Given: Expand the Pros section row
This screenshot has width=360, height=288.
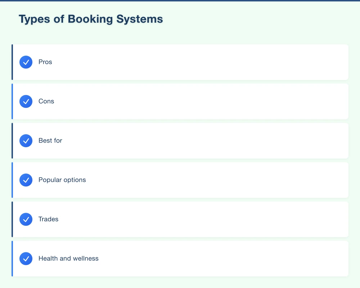Looking at the screenshot, I should (180, 62).
